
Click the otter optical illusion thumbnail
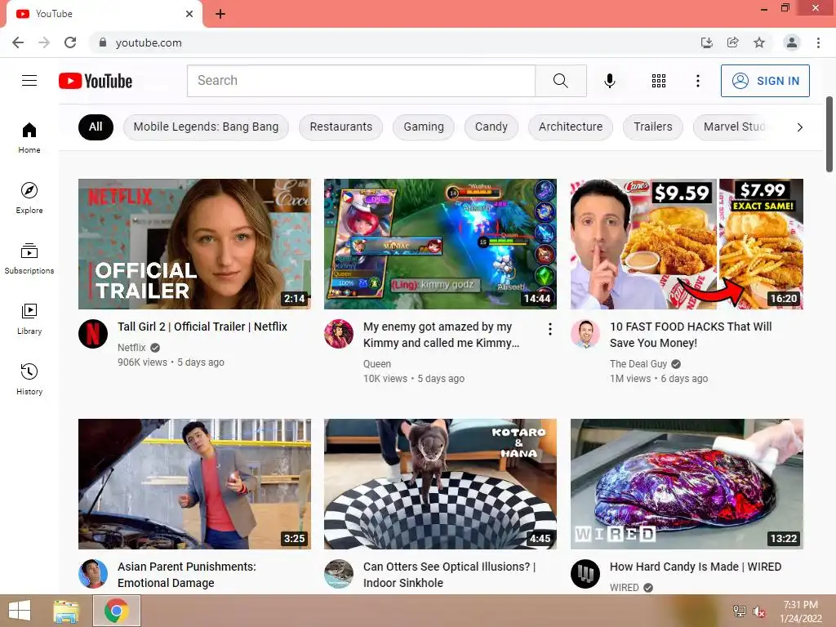[x=440, y=484]
